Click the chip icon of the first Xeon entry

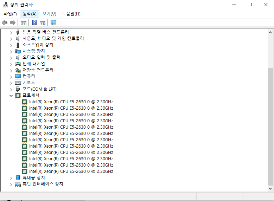[25, 102]
